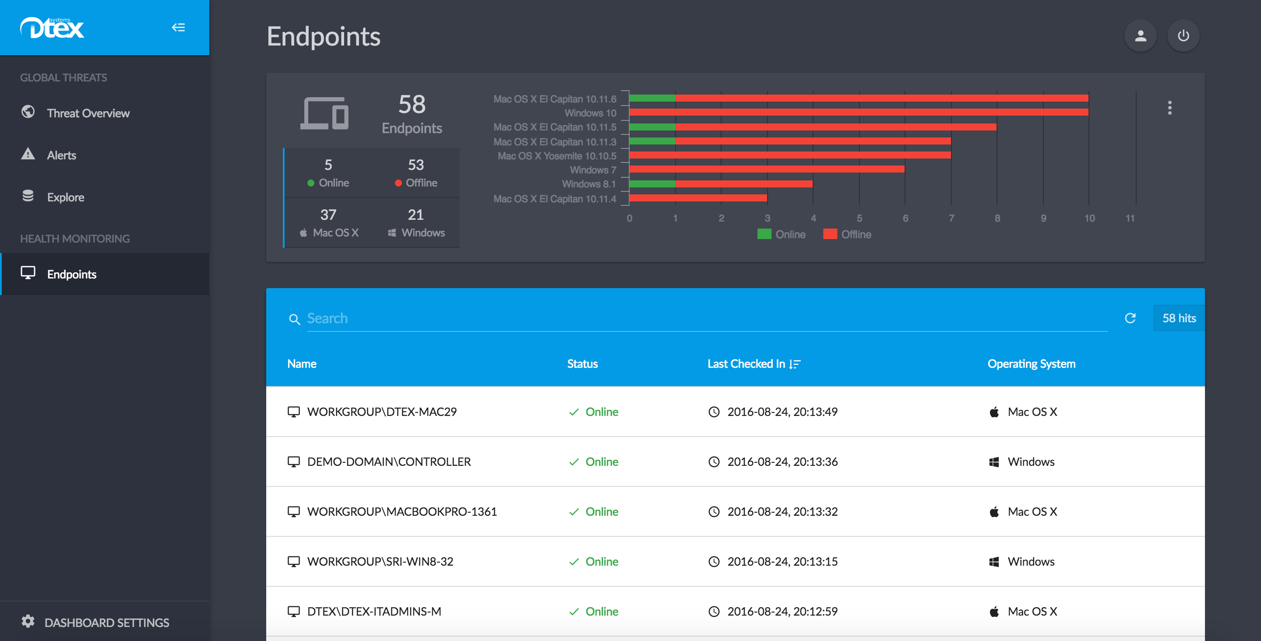Viewport: 1261px width, 641px height.
Task: Filter by the 5 Online stat
Action: pos(328,173)
